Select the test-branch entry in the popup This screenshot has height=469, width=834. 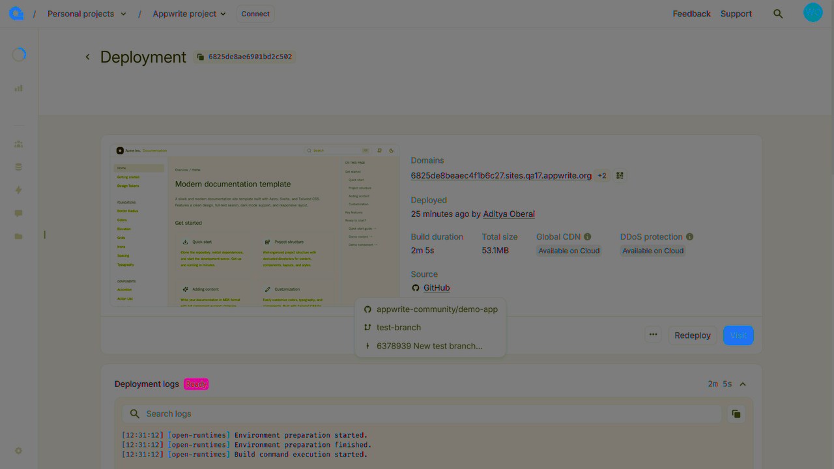click(399, 327)
